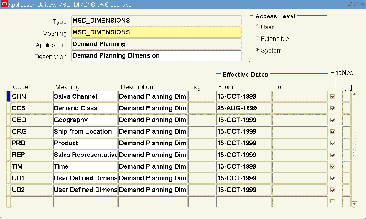Click the Geography meaning cell
366x219 pixels.
(x=85, y=120)
